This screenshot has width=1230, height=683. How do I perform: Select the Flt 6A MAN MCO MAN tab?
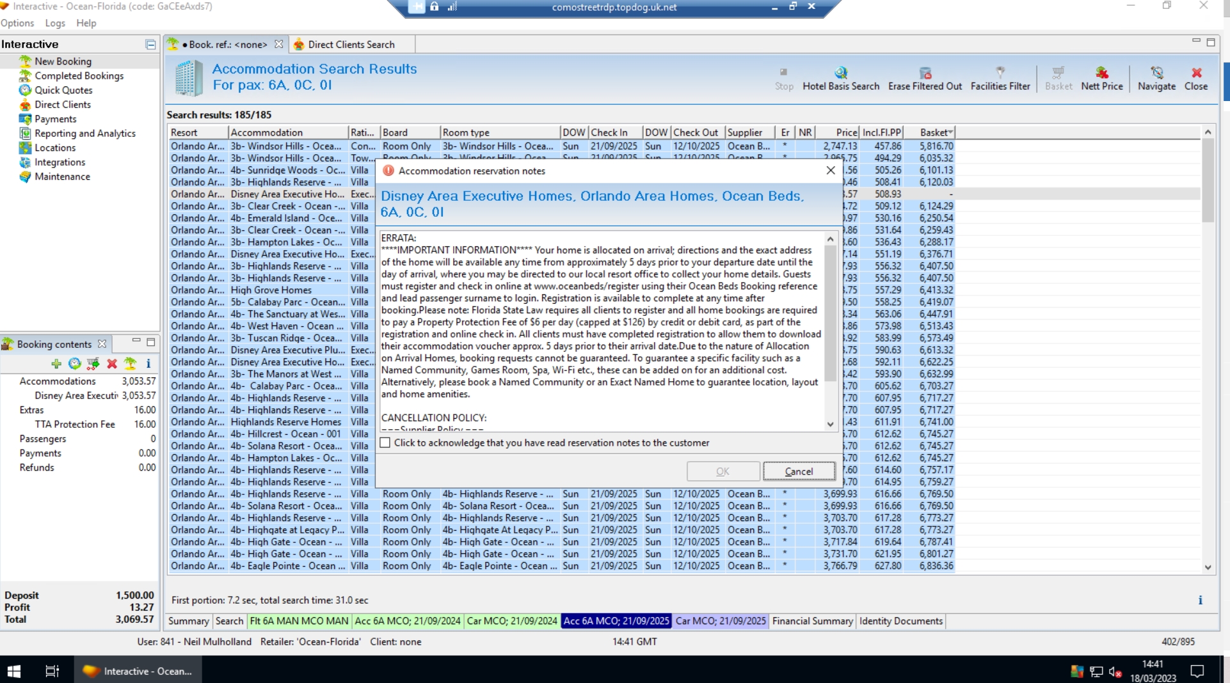coord(299,621)
